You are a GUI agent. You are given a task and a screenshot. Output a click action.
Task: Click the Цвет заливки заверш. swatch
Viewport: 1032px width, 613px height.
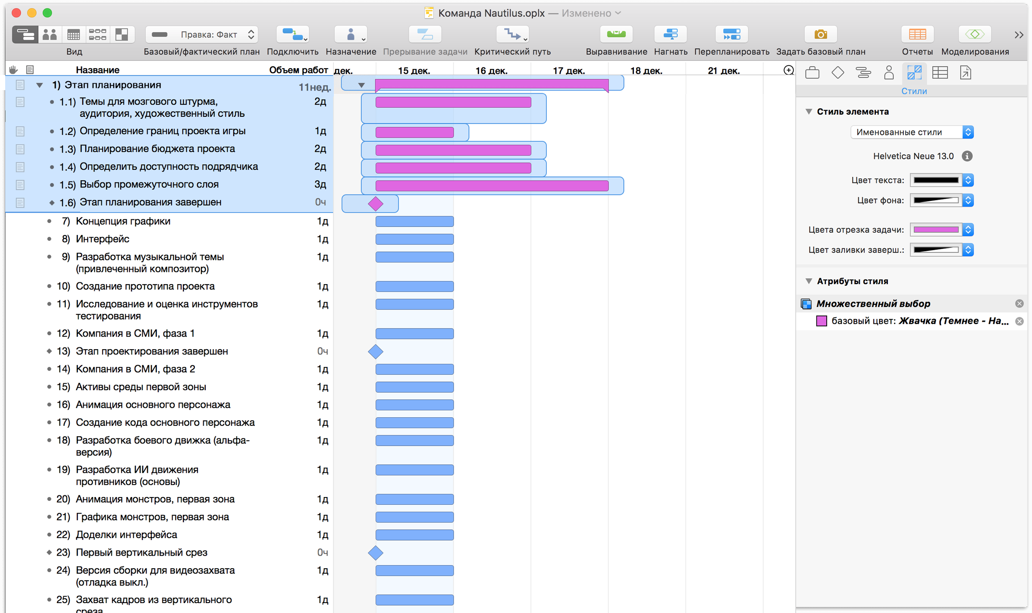click(x=936, y=250)
